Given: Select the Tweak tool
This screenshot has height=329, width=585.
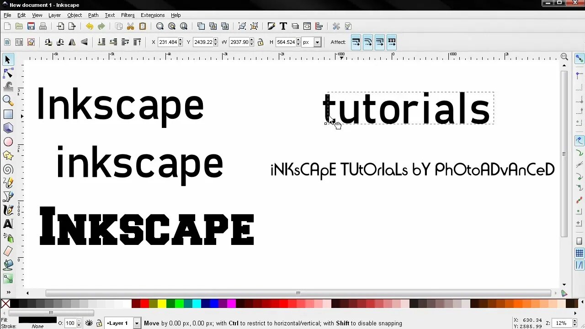Looking at the screenshot, I should (8, 87).
